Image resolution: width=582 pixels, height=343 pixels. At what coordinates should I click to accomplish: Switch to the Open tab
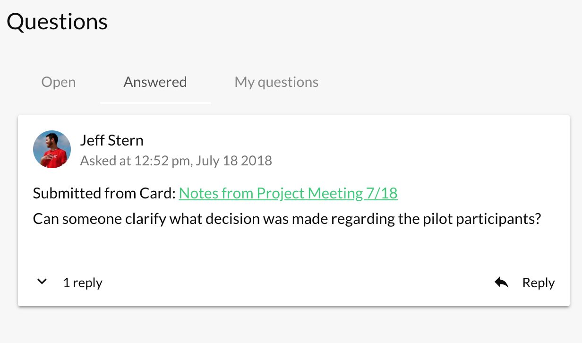tap(59, 82)
